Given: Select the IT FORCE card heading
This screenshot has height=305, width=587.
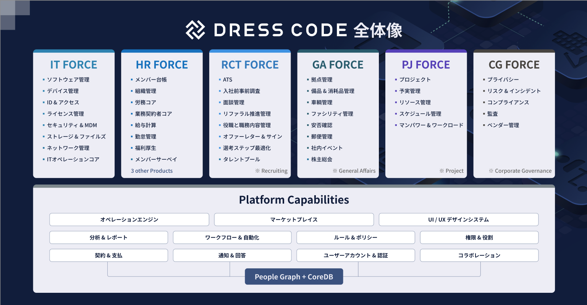Looking at the screenshot, I should tap(73, 65).
